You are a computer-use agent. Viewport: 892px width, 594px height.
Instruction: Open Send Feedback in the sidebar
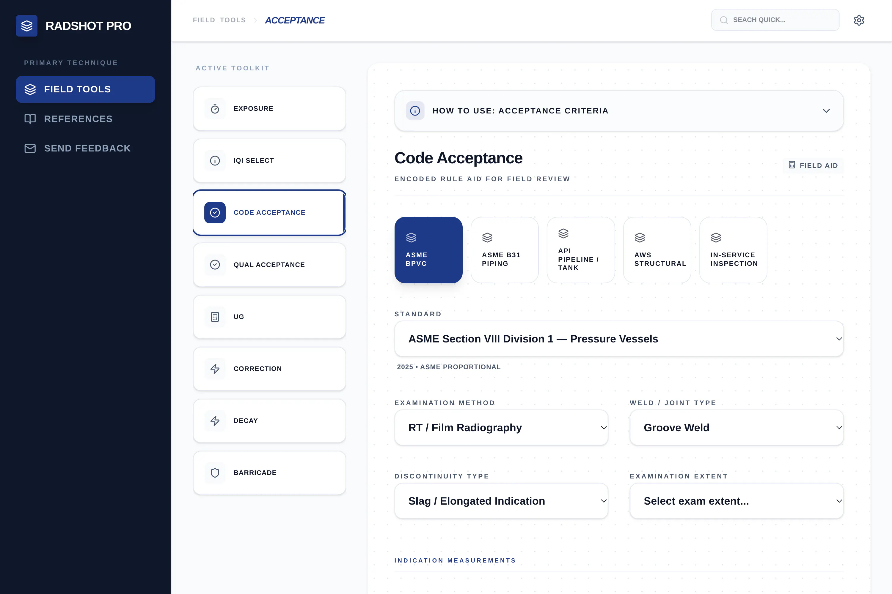click(85, 148)
